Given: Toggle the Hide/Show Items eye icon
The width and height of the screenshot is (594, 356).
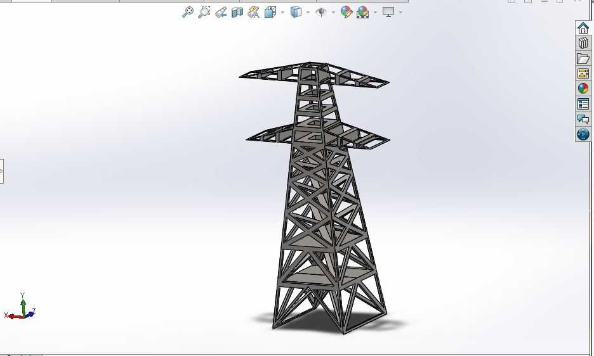Looking at the screenshot, I should (x=321, y=12).
